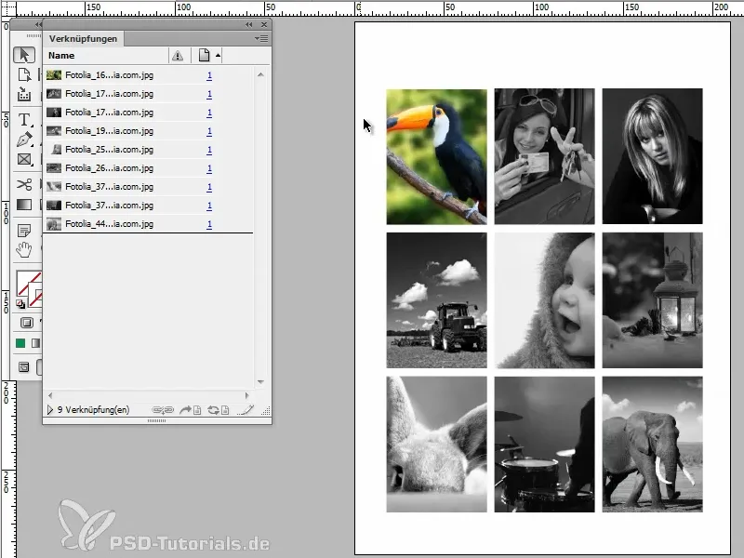
Task: Select the Fotolia_25...ia.com.jpg link row
Action: click(149, 150)
